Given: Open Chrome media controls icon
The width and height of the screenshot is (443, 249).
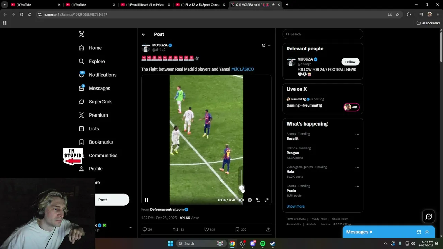Looking at the screenshot, I should [421, 15].
